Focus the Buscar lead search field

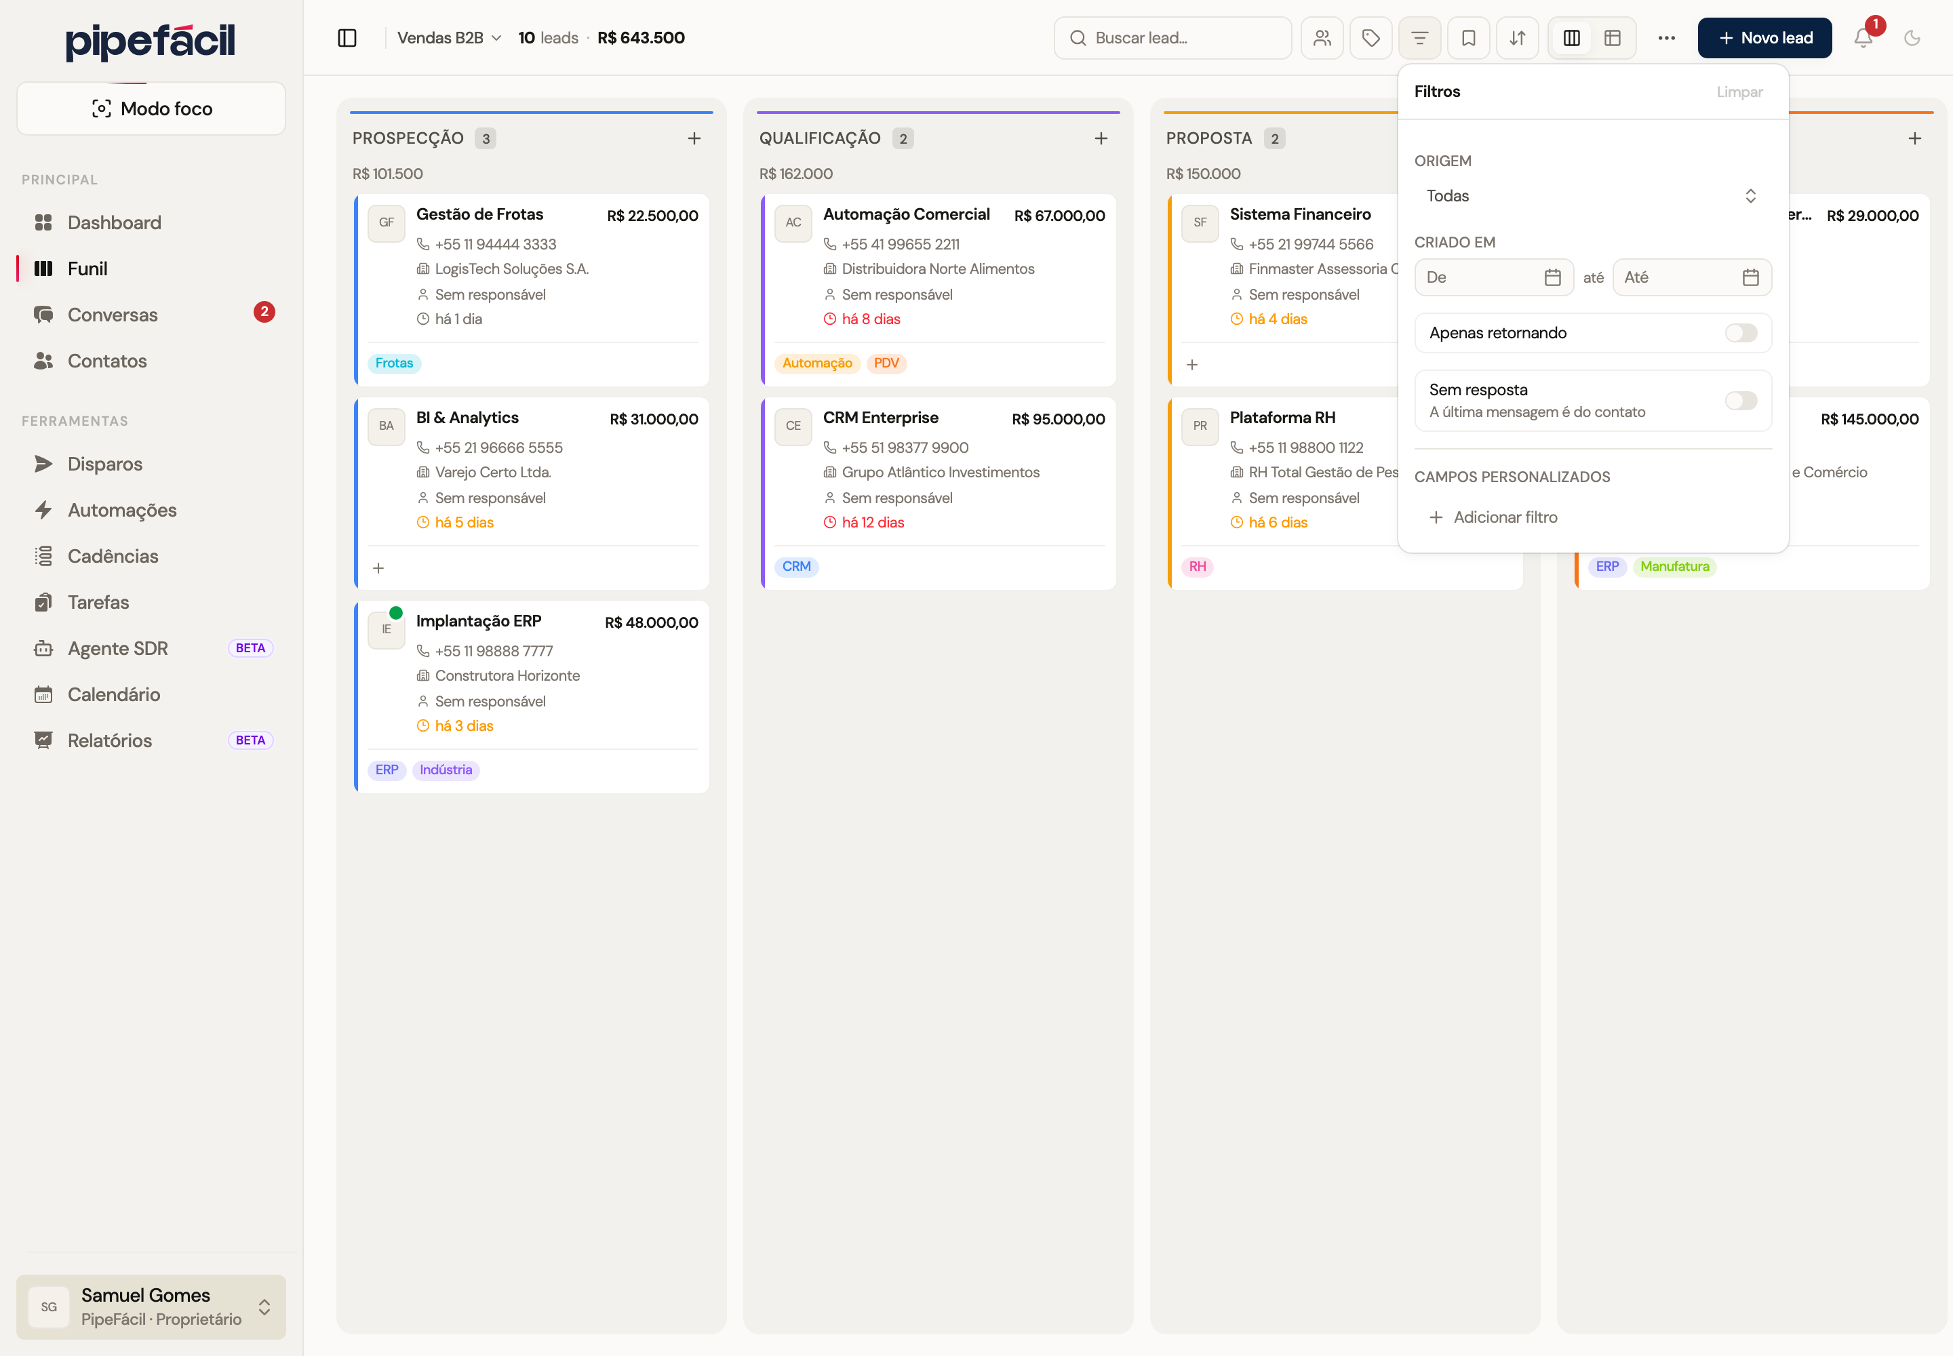pyautogui.click(x=1172, y=37)
